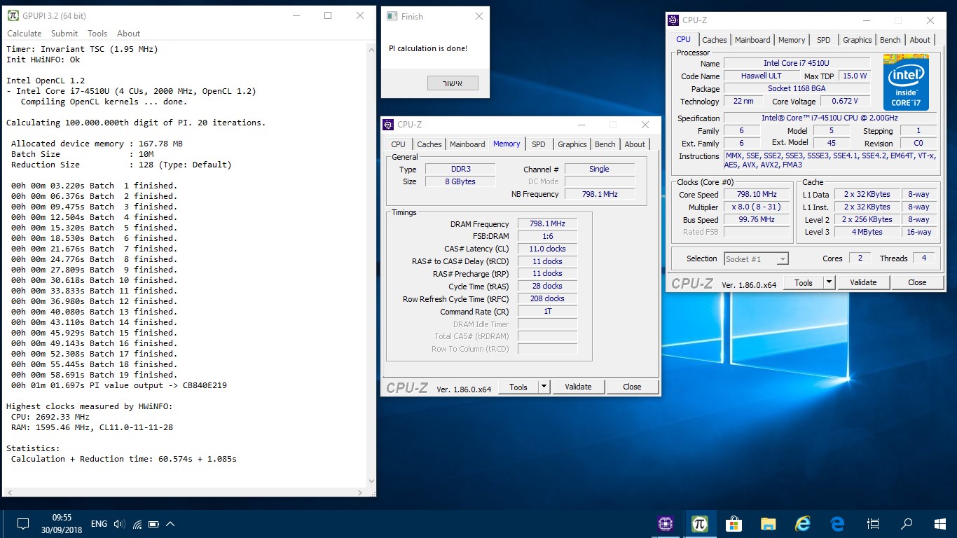Viewport: 957px width, 538px height.
Task: Click Tools button in Memory CPU-Z window
Action: 518,387
